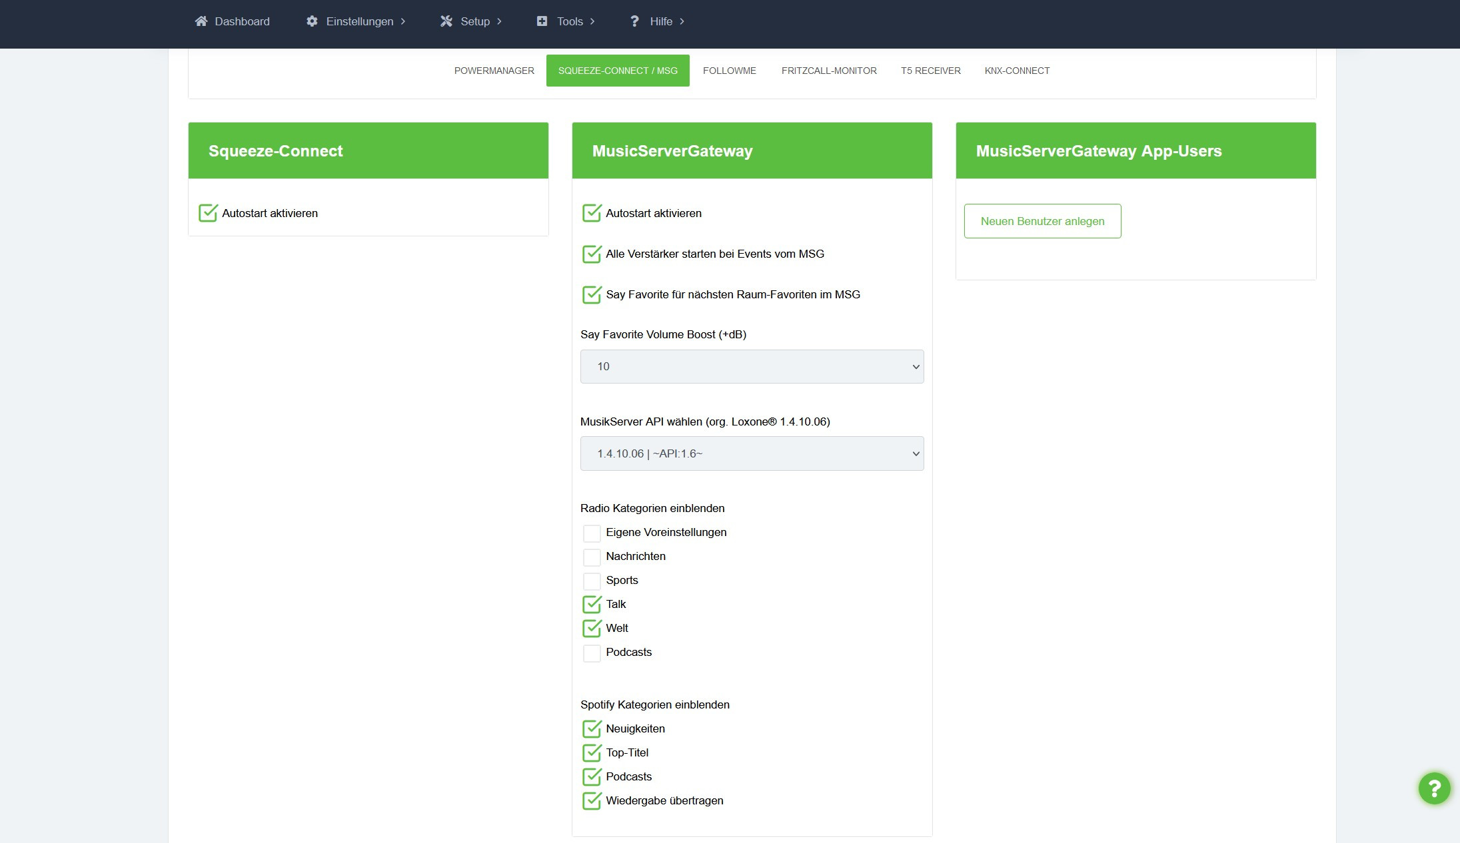
Task: Click the Einstellungen gear icon
Action: pyautogui.click(x=312, y=21)
